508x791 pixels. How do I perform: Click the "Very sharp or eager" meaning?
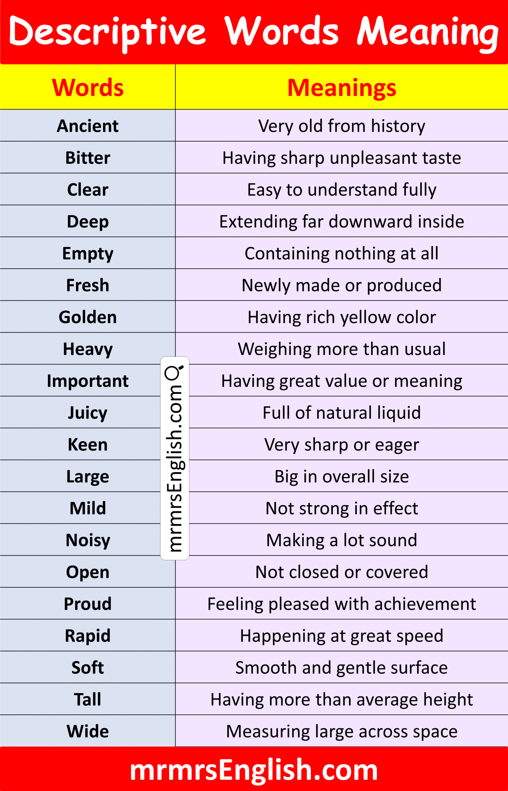341,445
